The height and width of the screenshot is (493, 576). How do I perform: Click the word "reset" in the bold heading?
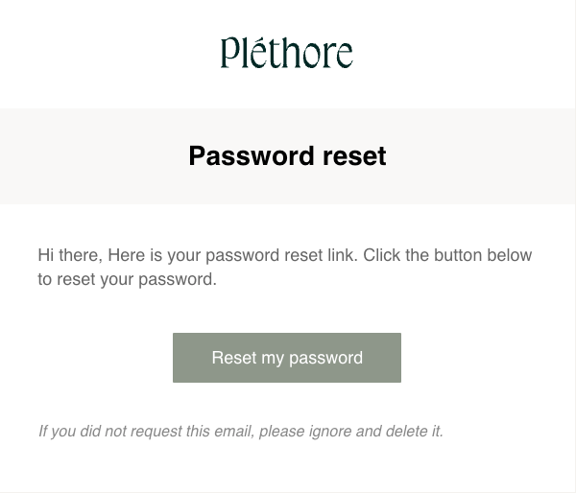click(x=354, y=156)
